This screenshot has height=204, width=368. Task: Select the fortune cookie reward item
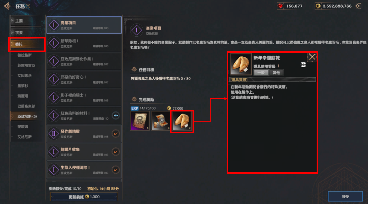pos(182,121)
